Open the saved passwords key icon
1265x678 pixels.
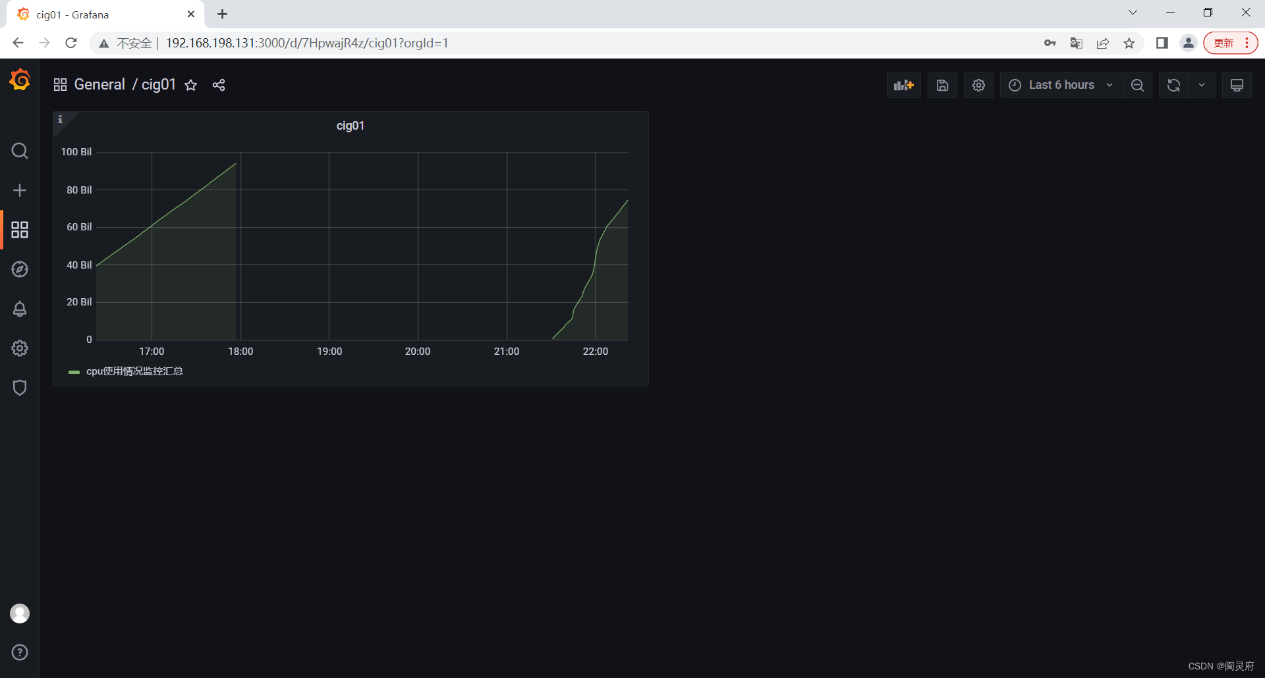[1050, 43]
